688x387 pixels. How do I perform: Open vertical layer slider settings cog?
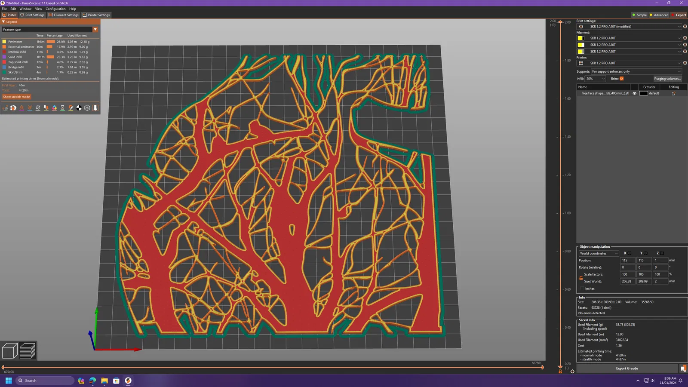click(x=572, y=372)
